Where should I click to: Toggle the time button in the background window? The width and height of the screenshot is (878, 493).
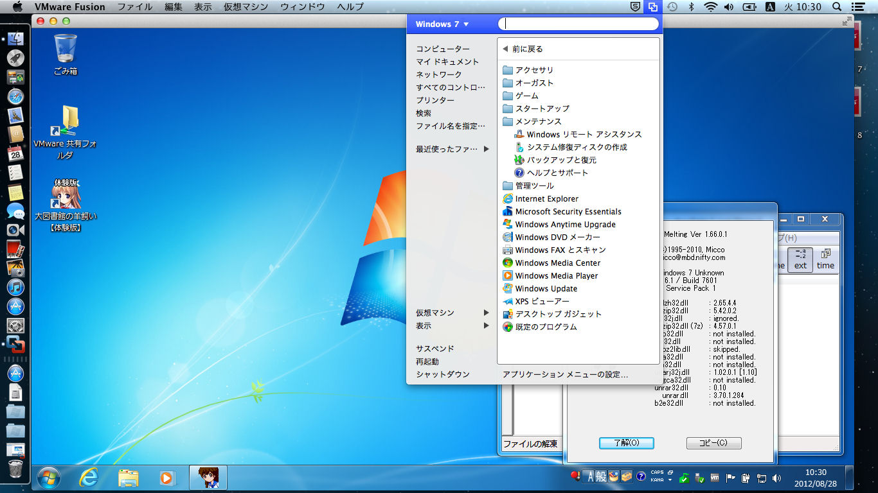tap(826, 260)
